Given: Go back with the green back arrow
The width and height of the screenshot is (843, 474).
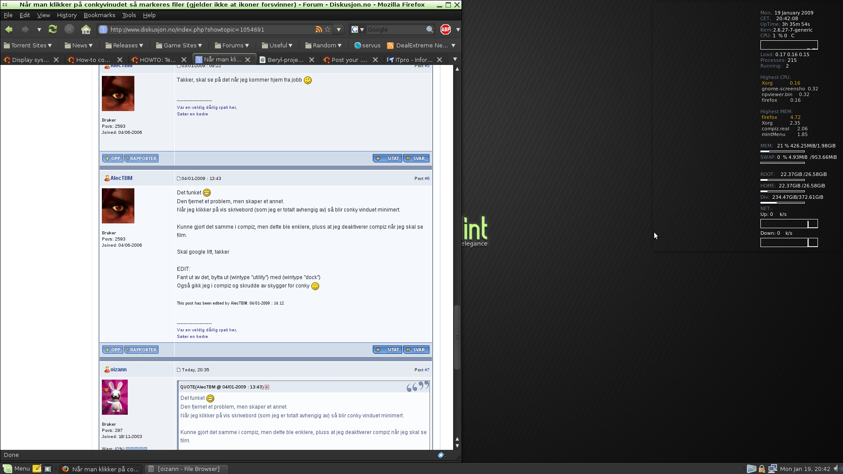Looking at the screenshot, I should click(9, 29).
